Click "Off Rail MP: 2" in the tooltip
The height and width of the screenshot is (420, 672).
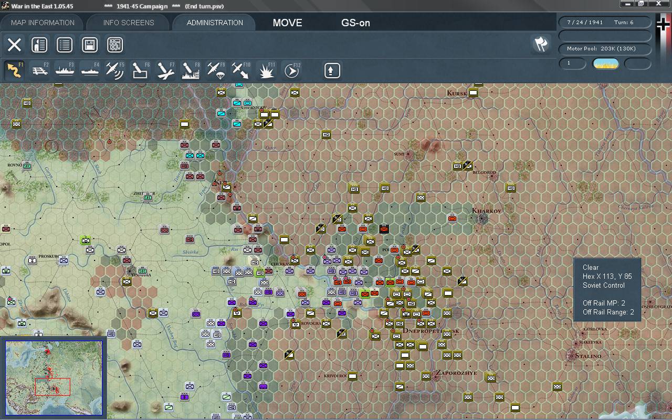click(604, 303)
